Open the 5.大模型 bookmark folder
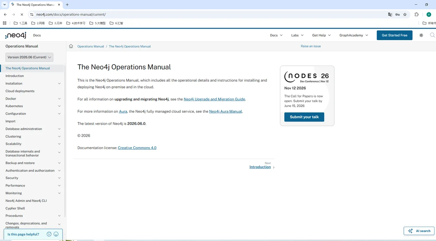The height and width of the screenshot is (241, 436). [97, 23]
